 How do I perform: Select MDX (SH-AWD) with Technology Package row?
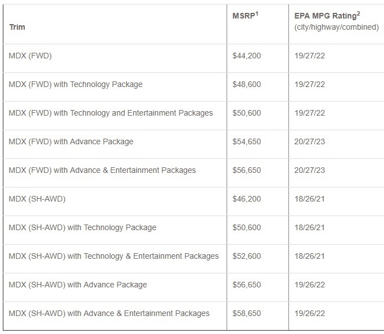coord(83,227)
